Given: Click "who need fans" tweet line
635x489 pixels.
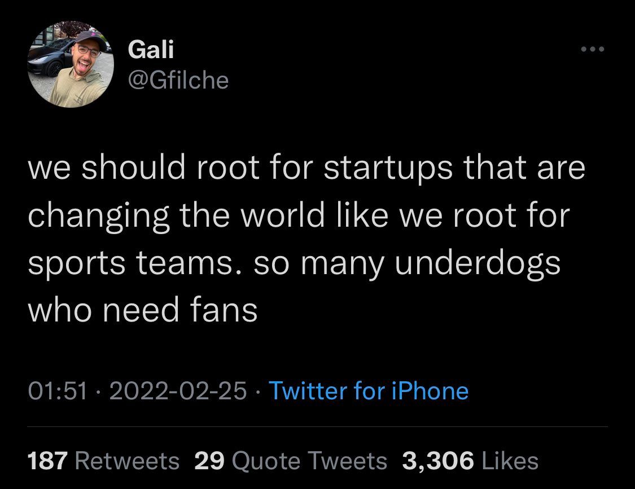Looking at the screenshot, I should [x=142, y=310].
